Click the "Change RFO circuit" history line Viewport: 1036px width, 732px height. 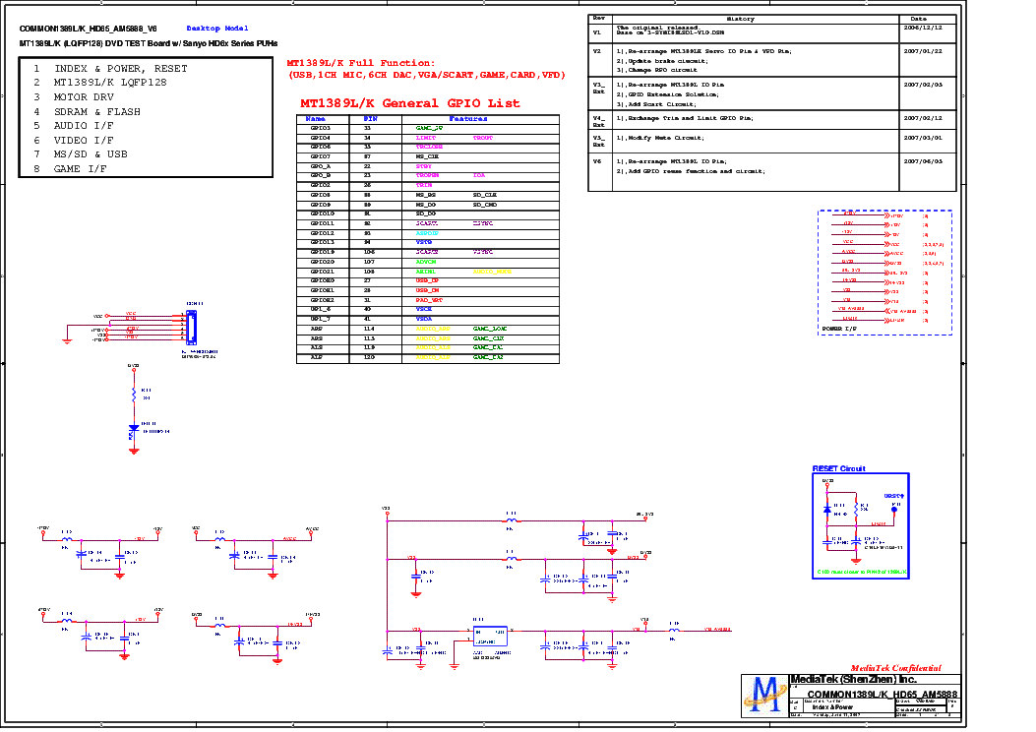click(657, 70)
